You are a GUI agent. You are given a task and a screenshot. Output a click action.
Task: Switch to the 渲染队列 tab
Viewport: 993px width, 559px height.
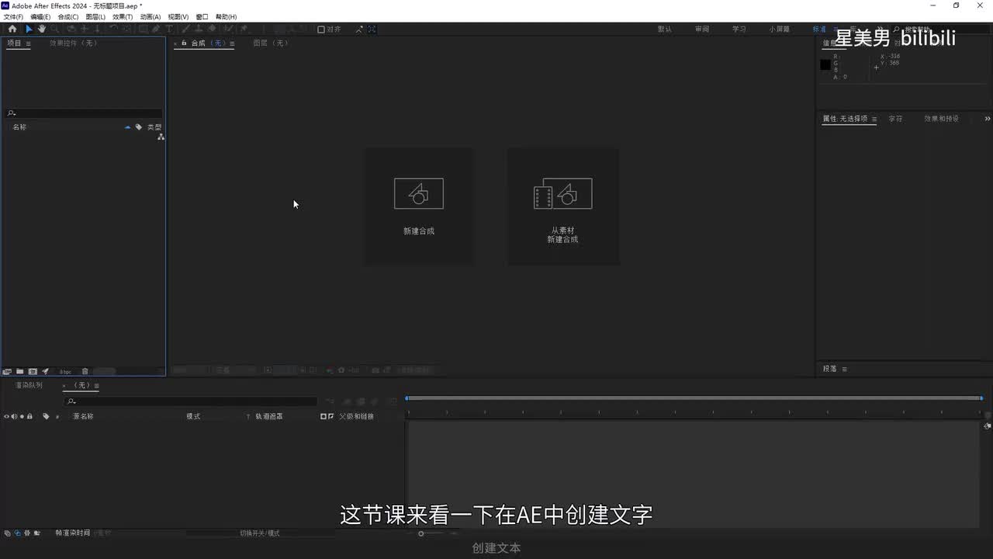pyautogui.click(x=29, y=385)
